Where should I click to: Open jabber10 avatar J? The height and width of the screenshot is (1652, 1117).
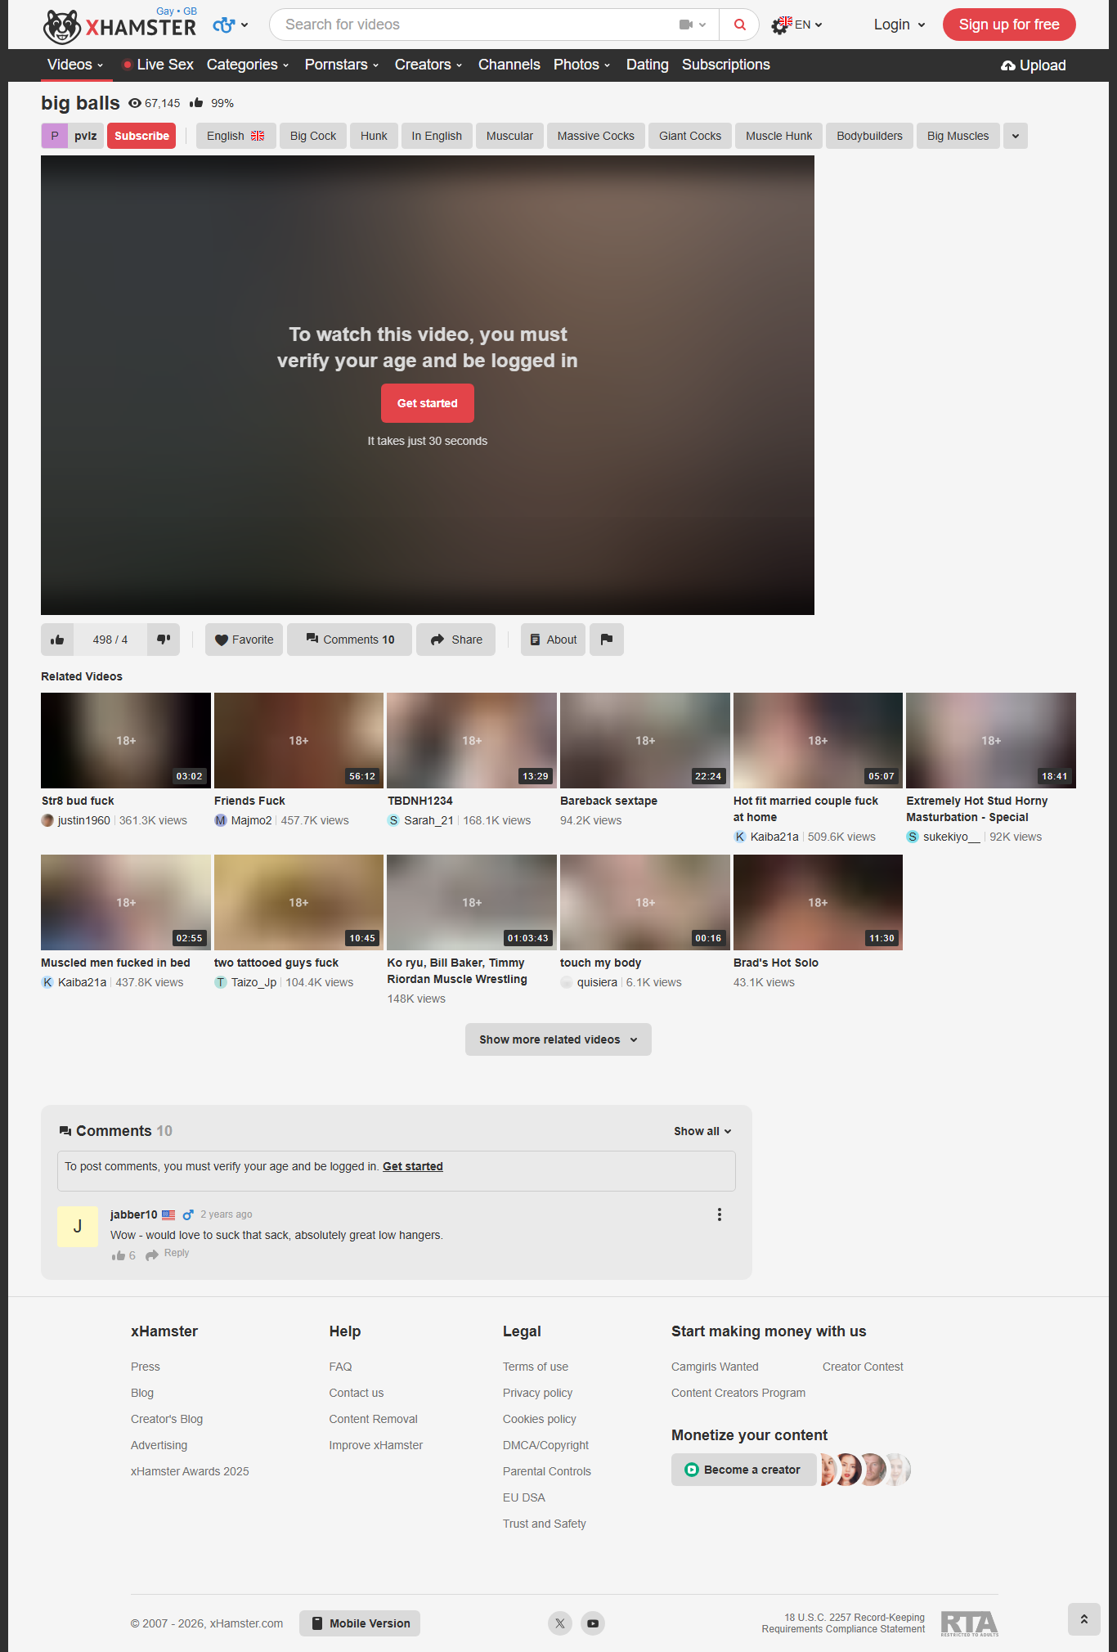(78, 1227)
